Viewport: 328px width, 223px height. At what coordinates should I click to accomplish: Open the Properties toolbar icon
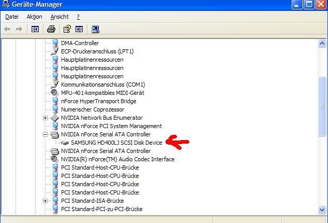tap(67, 29)
